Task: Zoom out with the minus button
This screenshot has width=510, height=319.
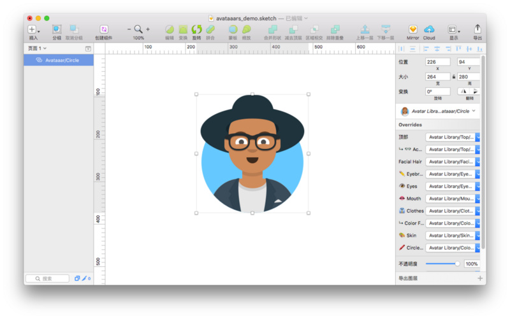Action: coord(129,29)
